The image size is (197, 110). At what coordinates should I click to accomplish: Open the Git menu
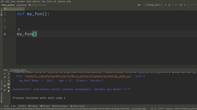(x=55, y=2)
